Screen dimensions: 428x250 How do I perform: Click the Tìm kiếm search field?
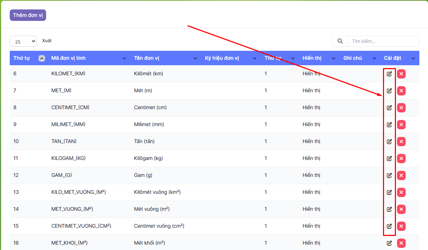click(383, 41)
